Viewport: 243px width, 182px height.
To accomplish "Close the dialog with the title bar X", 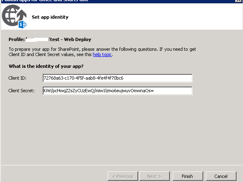I will [239, 1].
